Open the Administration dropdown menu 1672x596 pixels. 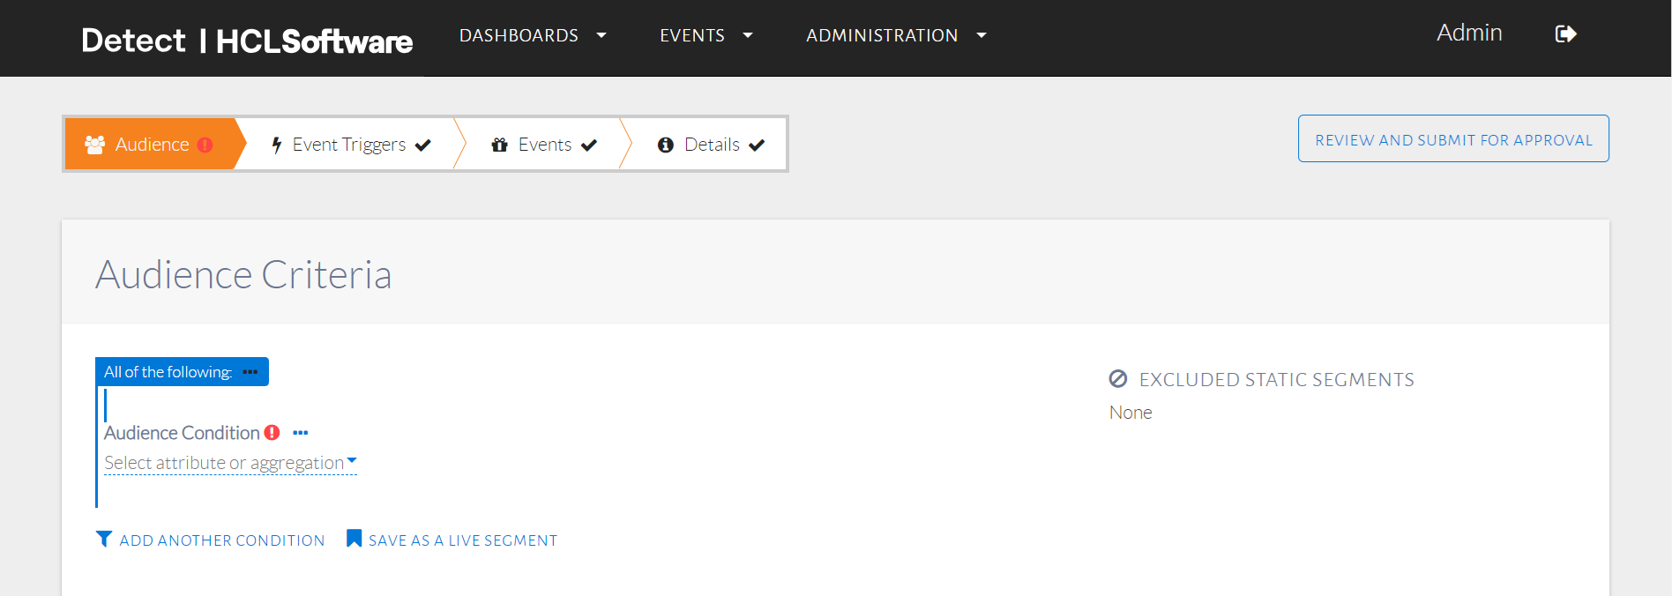[x=895, y=35]
